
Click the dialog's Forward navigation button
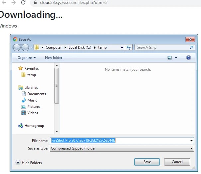(25, 47)
